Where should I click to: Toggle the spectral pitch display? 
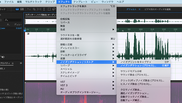click(x=22, y=9)
